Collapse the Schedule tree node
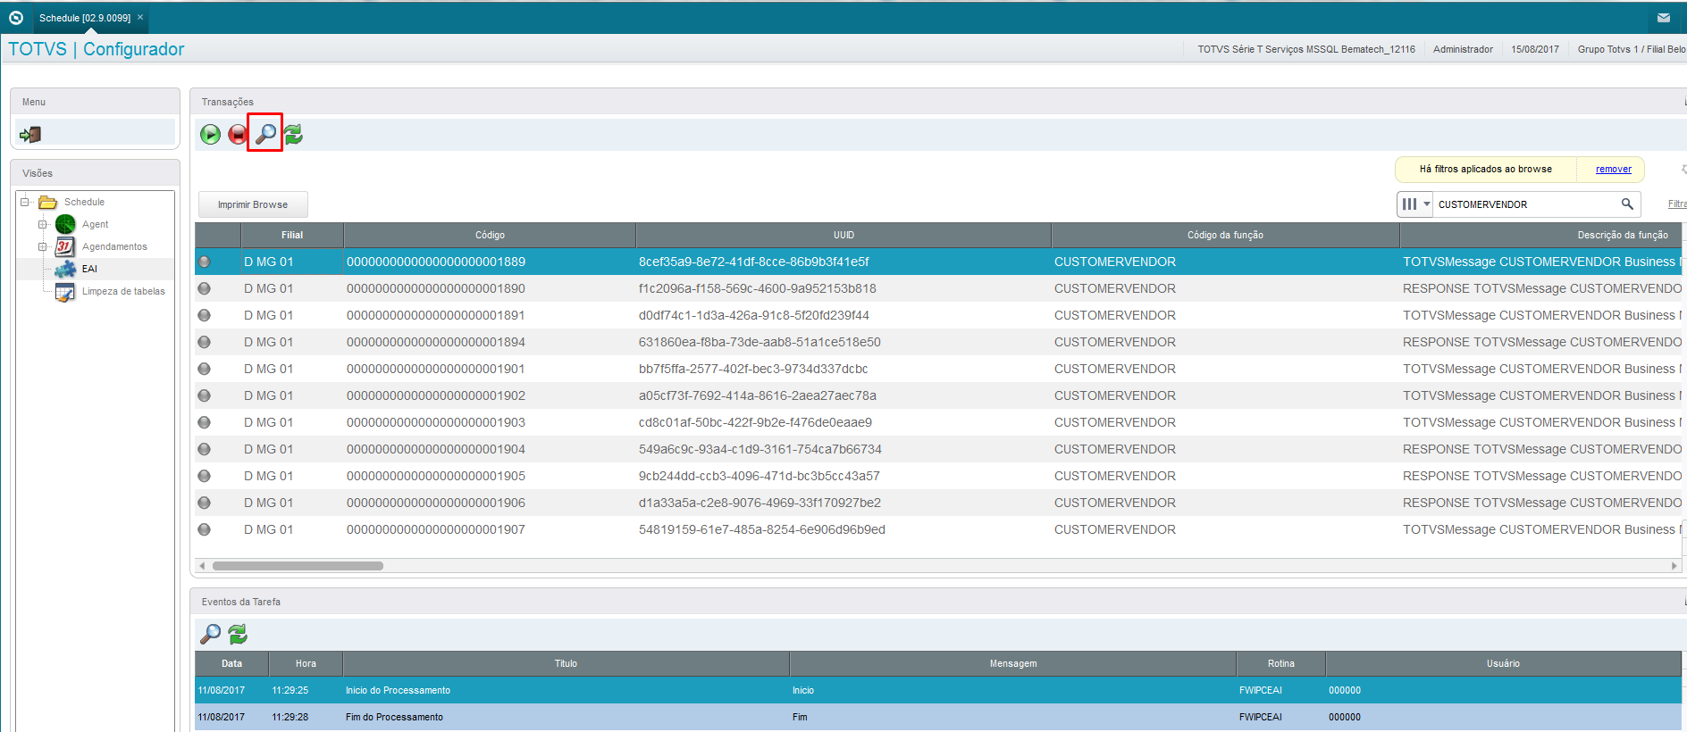This screenshot has height=732, width=1687. click(25, 202)
